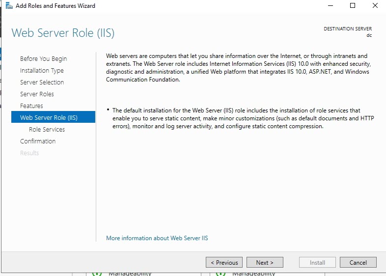Screen dimensions: 386x276
Task: Navigate to the Confirmation step
Action: (38, 141)
